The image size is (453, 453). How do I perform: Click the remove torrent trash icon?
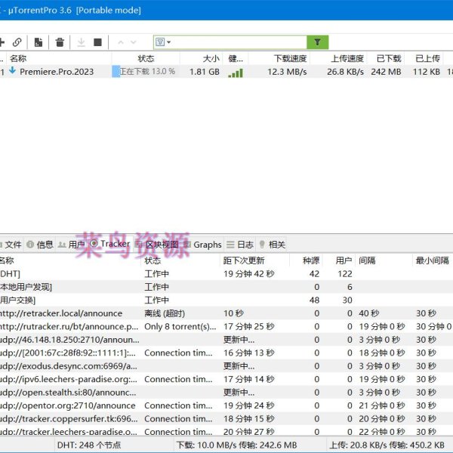[60, 42]
